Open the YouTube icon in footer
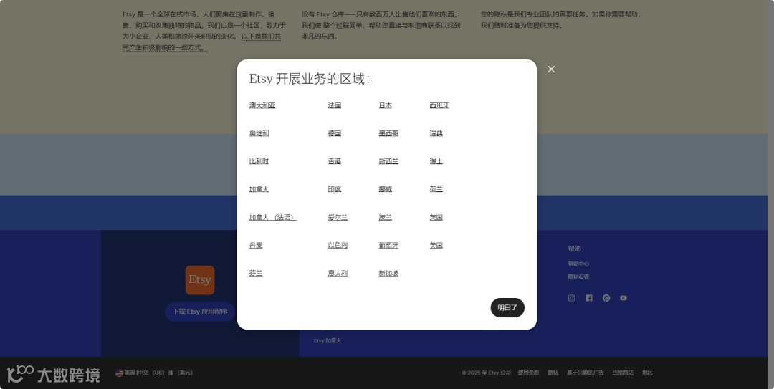The image size is (774, 389). click(623, 298)
